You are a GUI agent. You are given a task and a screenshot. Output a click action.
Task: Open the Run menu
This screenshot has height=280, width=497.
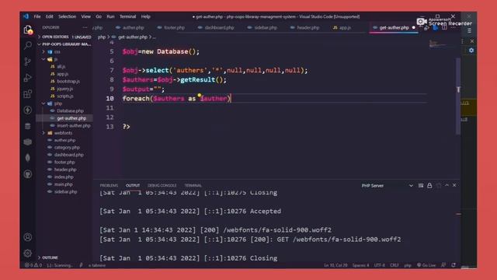(110, 16)
